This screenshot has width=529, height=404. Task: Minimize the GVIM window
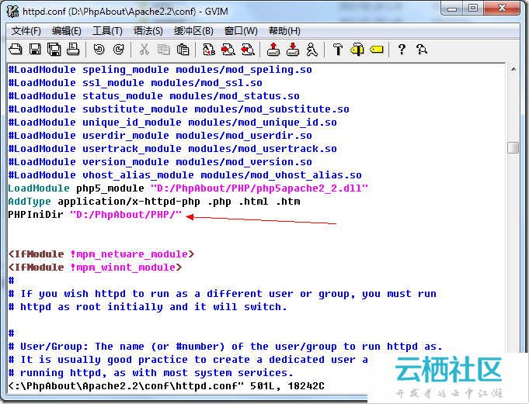[451, 8]
